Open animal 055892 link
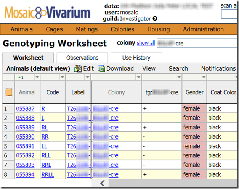 (x=25, y=155)
